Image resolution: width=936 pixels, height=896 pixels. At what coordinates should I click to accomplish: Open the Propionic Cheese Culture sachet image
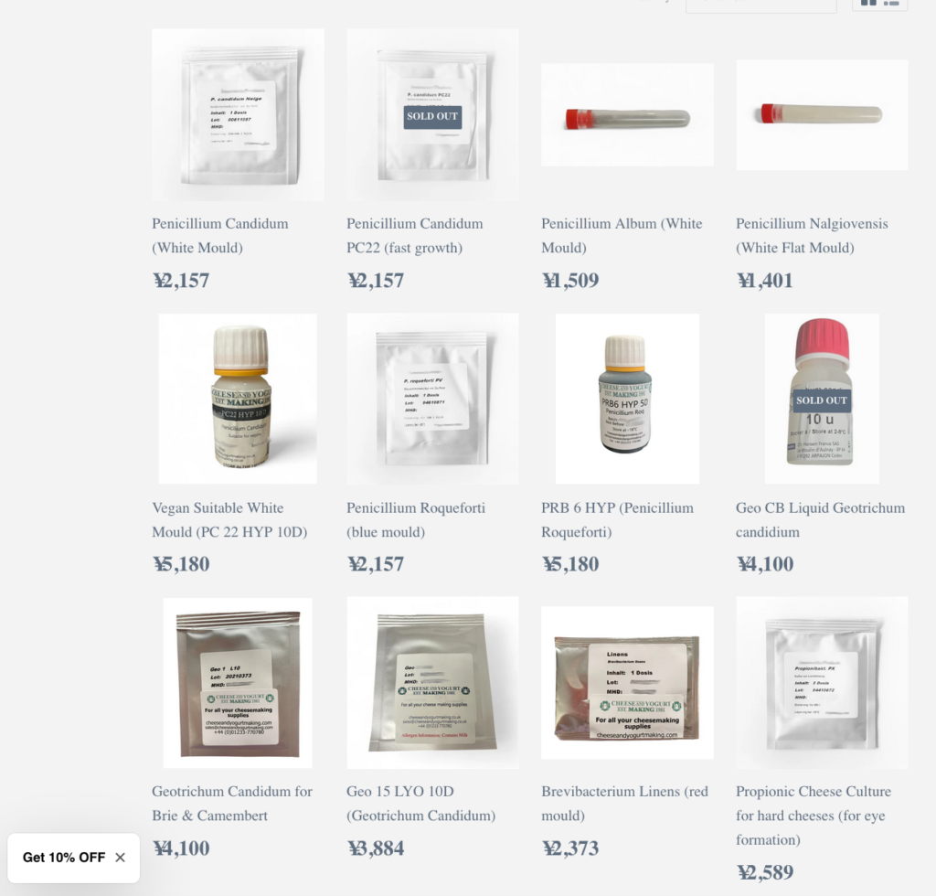click(x=822, y=683)
